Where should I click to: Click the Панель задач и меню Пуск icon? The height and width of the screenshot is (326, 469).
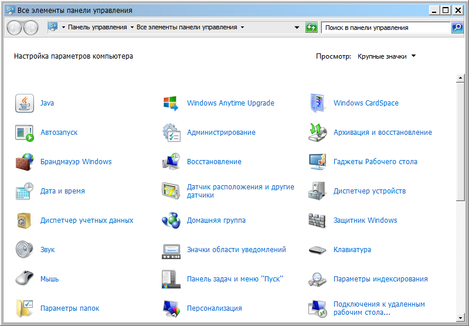(171, 279)
